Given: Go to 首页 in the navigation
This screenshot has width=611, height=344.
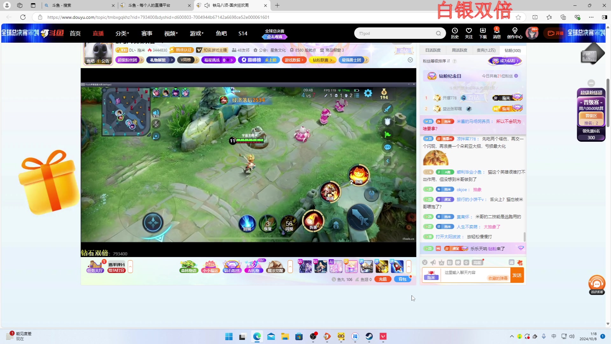Looking at the screenshot, I should coord(75,33).
